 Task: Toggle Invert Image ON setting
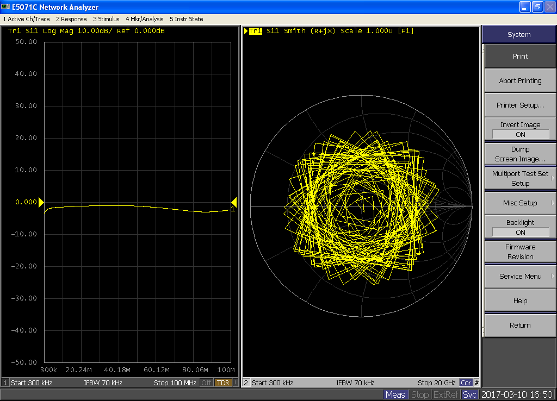click(x=520, y=129)
